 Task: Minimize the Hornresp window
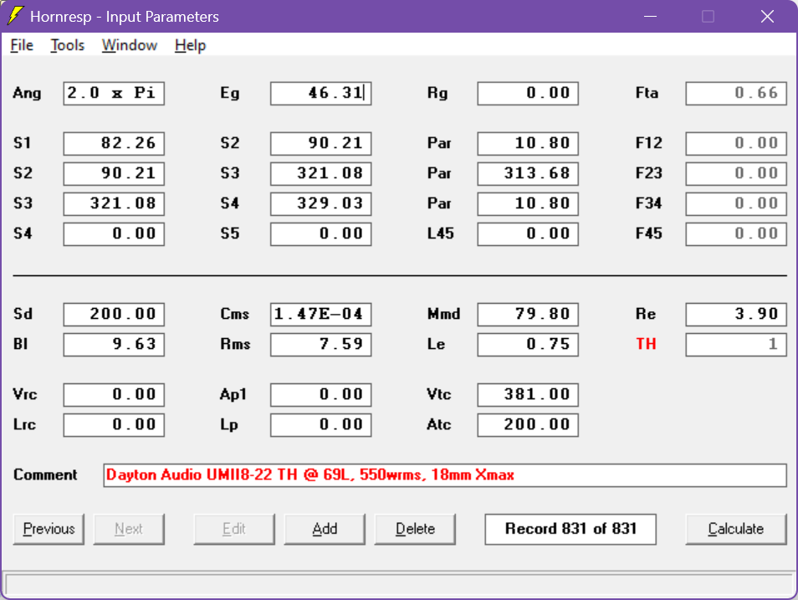650,16
